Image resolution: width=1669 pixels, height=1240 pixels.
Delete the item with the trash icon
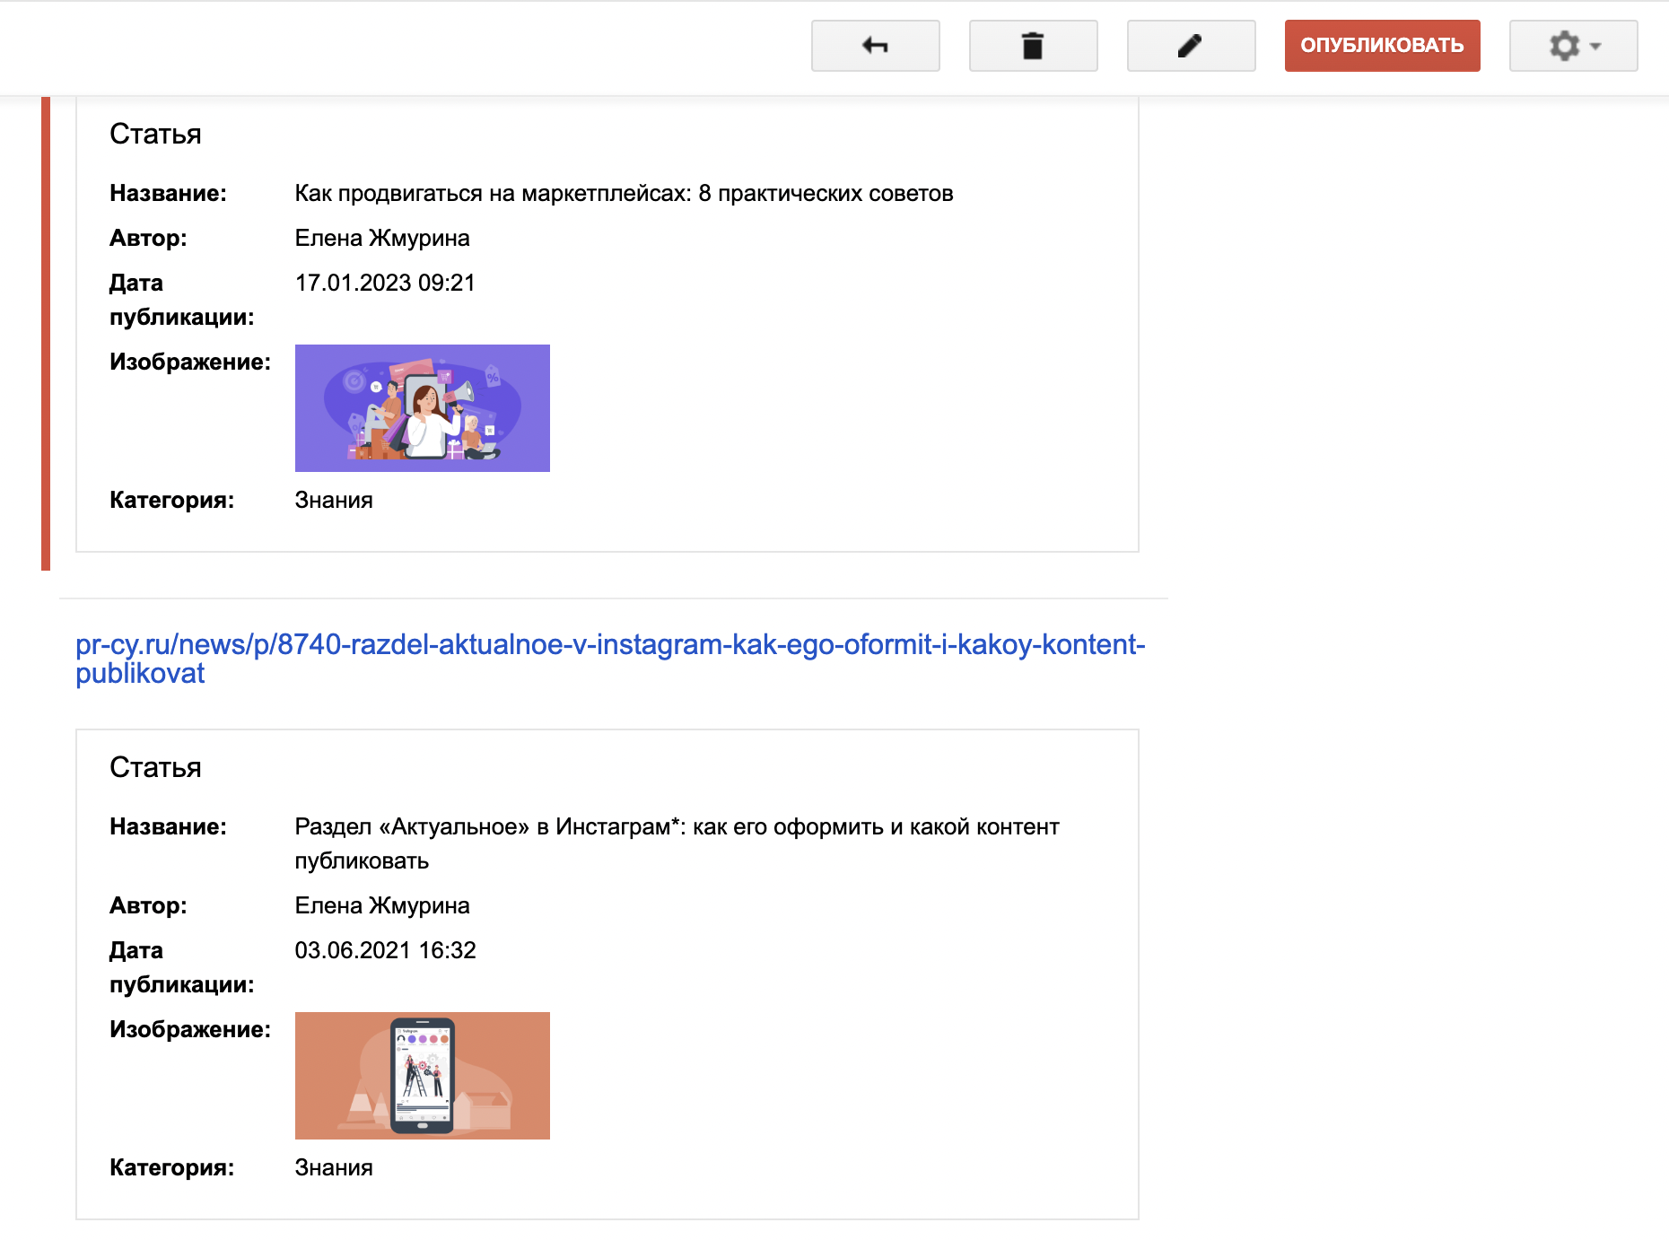1033,46
